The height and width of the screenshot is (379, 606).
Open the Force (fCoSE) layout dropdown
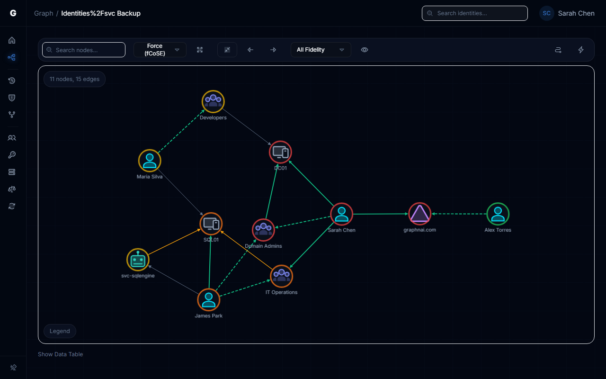160,50
